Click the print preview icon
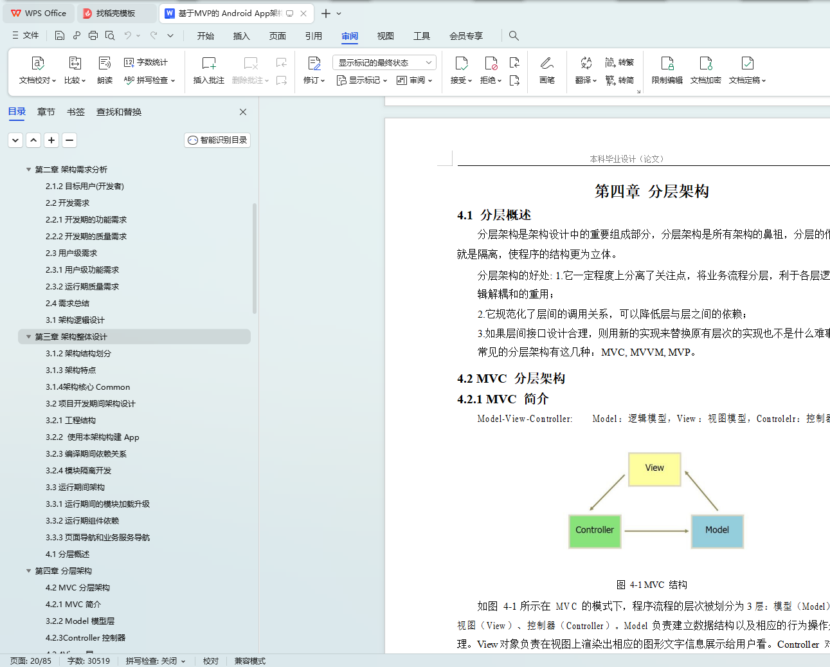 coord(110,35)
